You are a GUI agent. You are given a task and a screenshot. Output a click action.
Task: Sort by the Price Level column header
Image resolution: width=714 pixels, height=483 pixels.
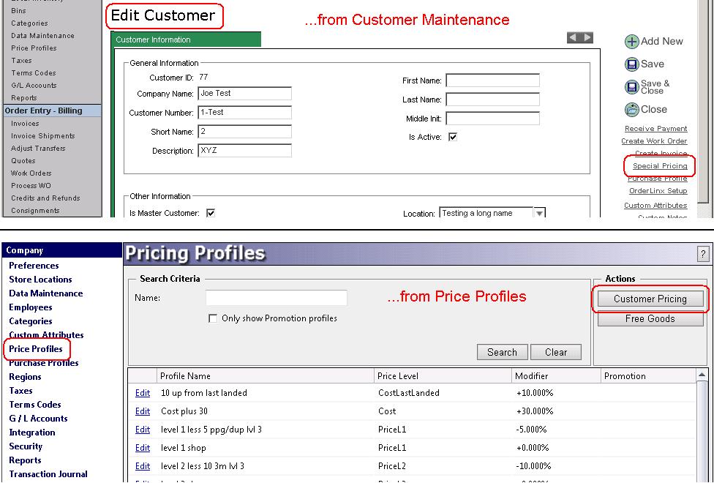tap(398, 375)
